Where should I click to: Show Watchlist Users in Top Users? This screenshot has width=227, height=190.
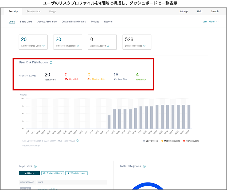tap(76, 173)
